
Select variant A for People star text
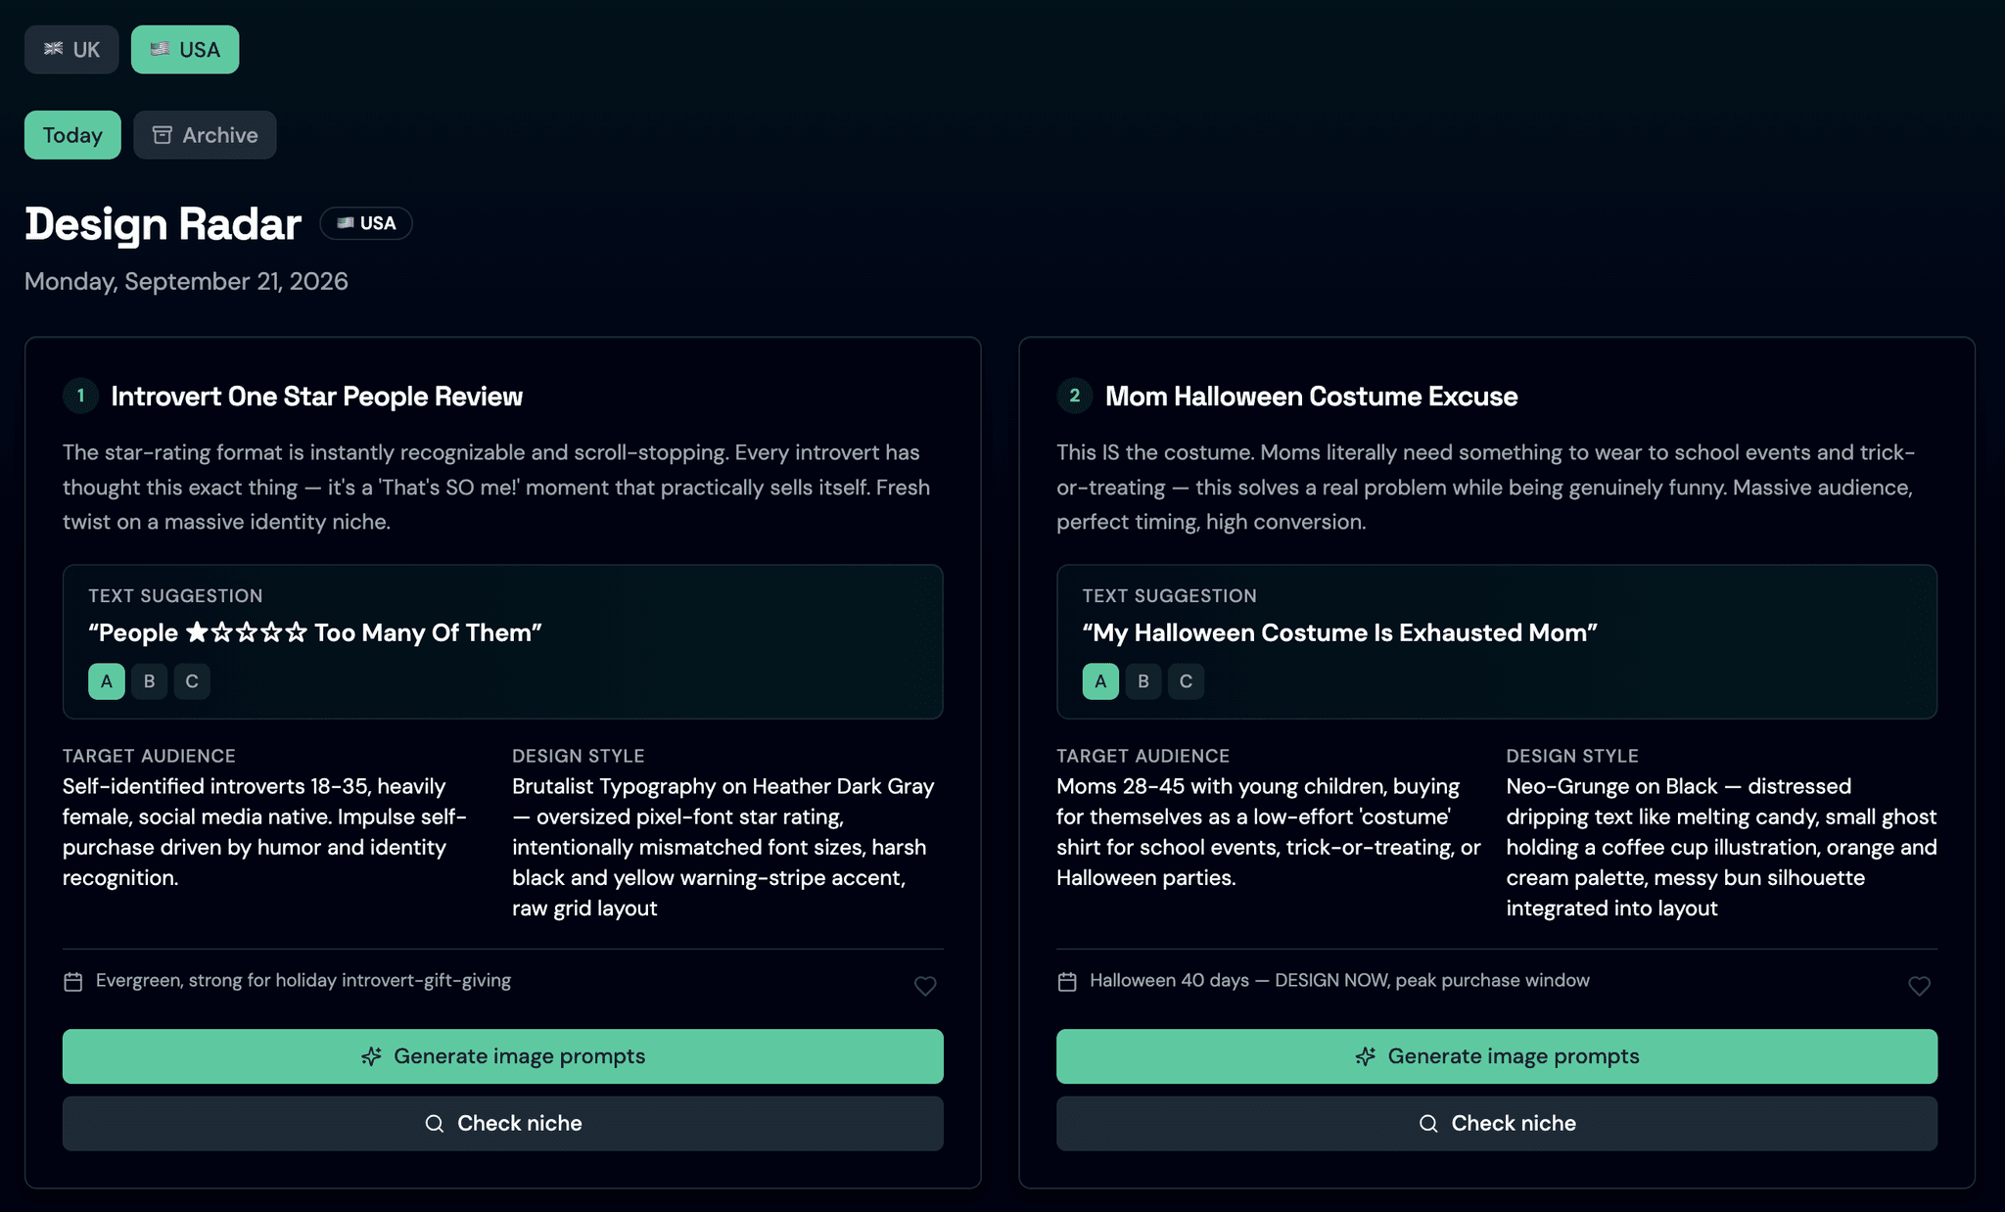[x=107, y=681]
